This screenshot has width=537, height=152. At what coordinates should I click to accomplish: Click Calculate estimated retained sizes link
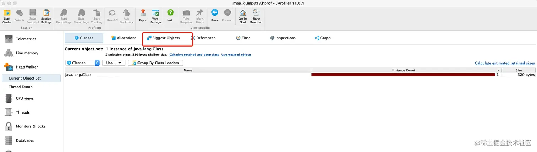[505, 63]
